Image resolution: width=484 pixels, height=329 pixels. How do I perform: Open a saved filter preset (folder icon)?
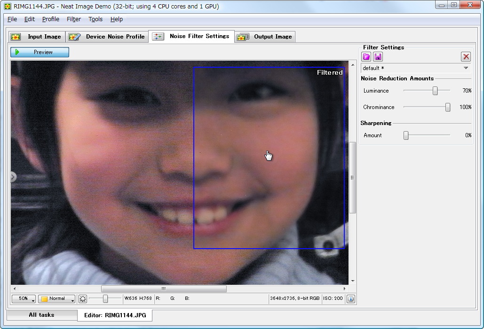point(366,56)
